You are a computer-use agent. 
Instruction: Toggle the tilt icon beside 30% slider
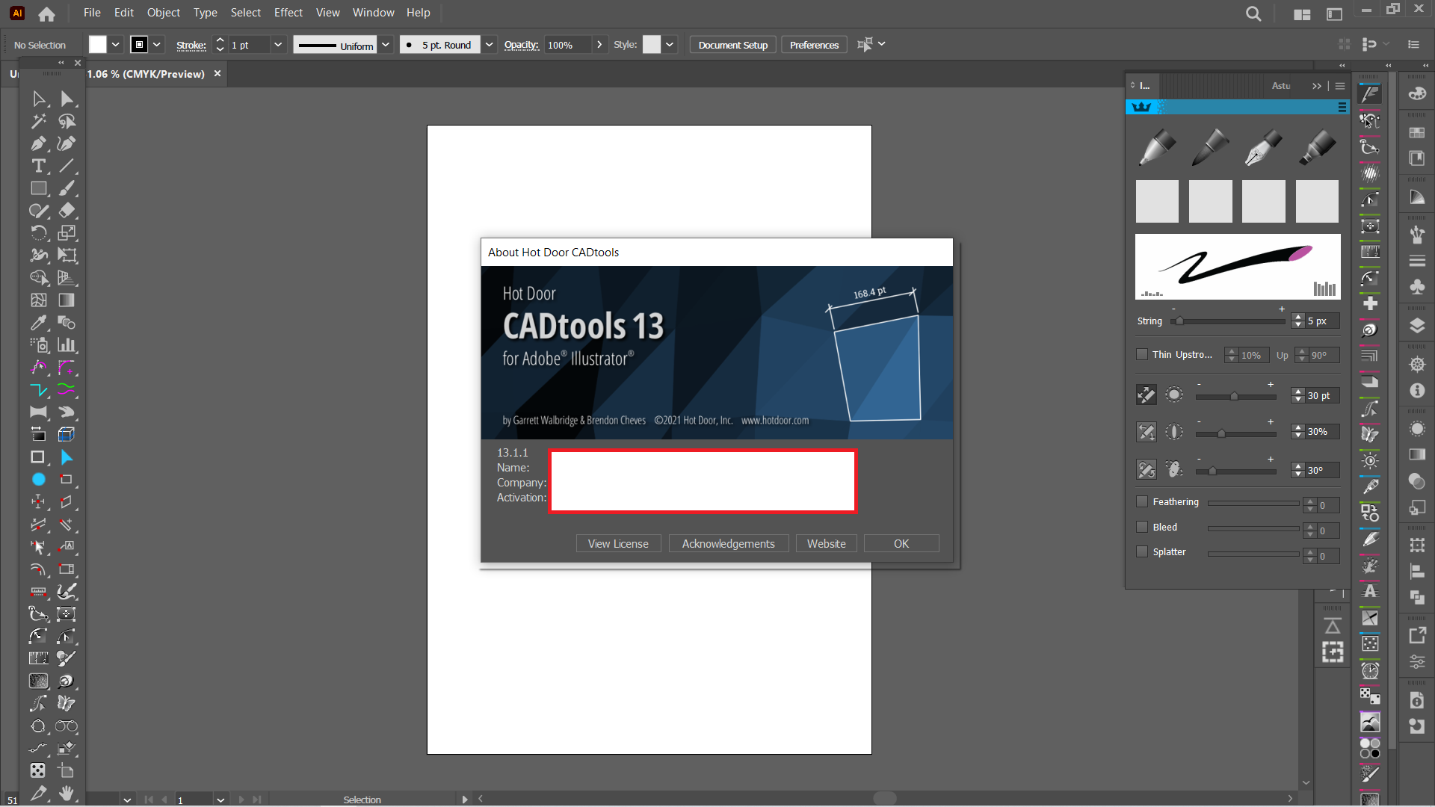(1146, 431)
